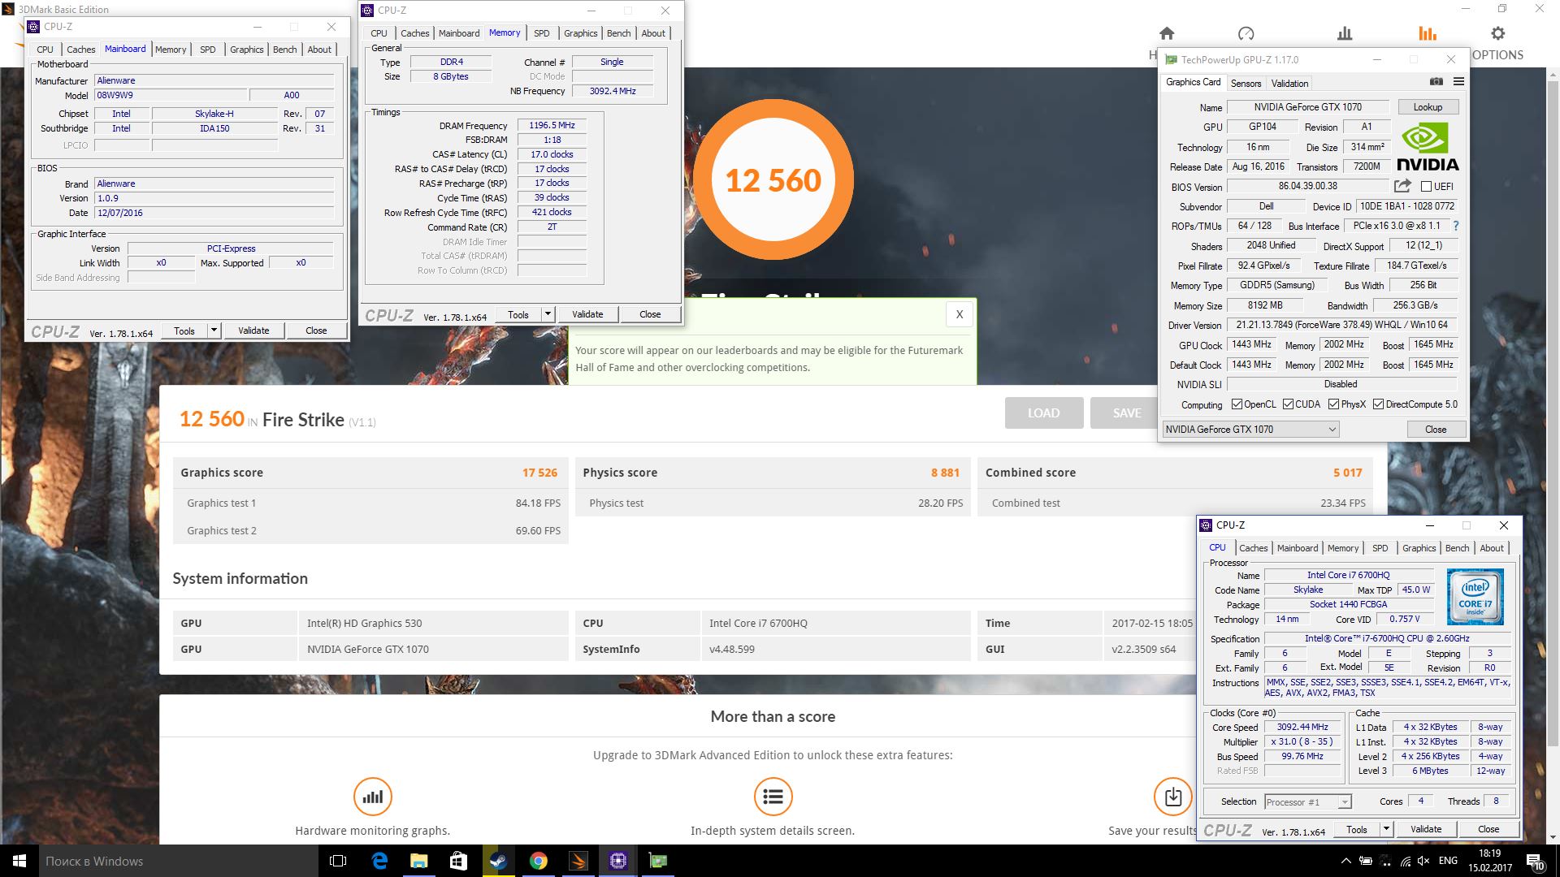Click Validate in CPU-Z CPU window

click(1426, 829)
